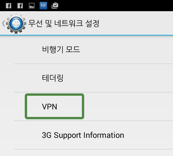173x156 pixels.
Task: Tap the second Facebook notification icon
Action: [x=20, y=6]
